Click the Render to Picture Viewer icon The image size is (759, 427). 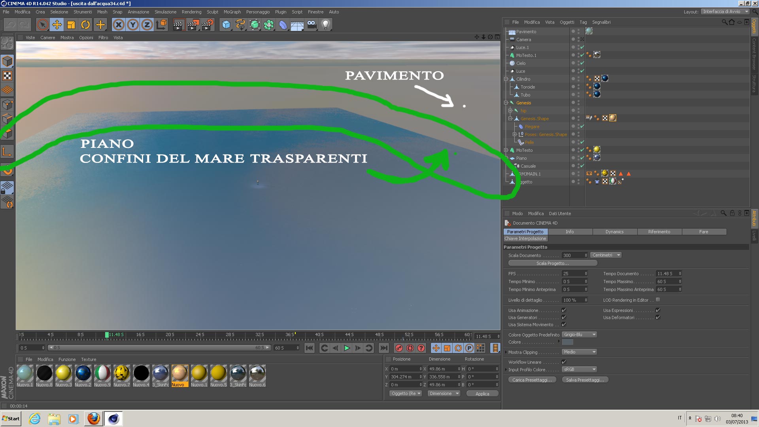(193, 25)
